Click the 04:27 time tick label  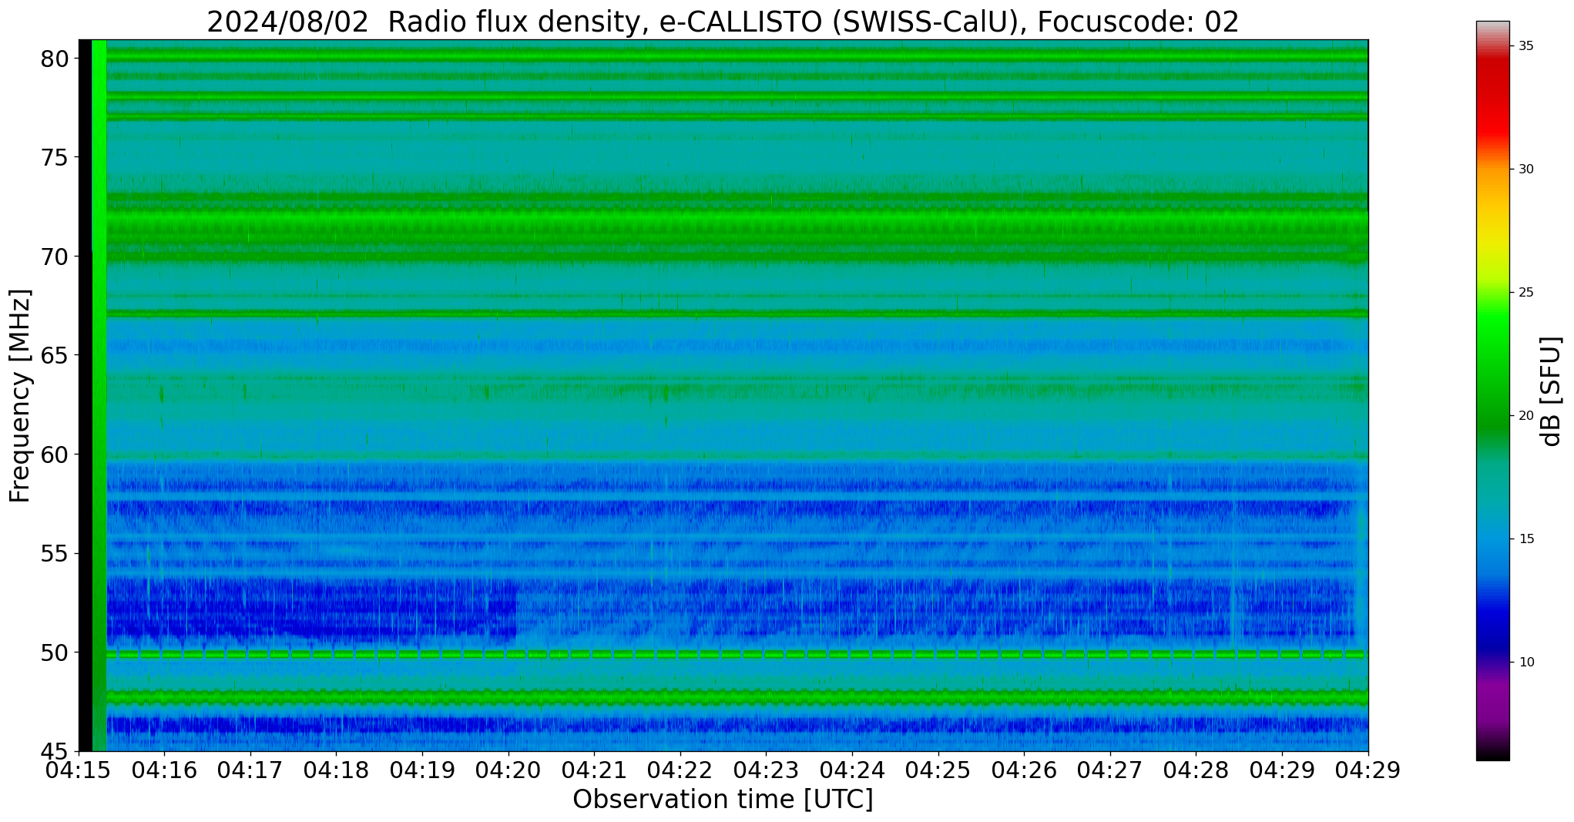point(1110,770)
